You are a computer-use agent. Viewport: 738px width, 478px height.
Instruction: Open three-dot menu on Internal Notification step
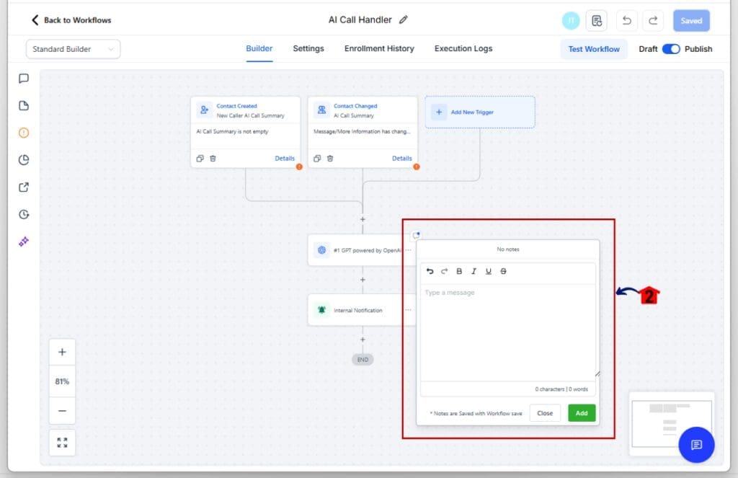[408, 310]
